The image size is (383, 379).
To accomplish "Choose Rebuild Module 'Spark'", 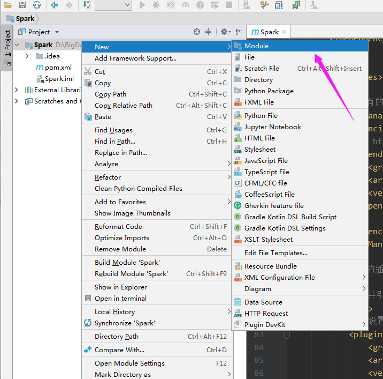I will click(157, 274).
